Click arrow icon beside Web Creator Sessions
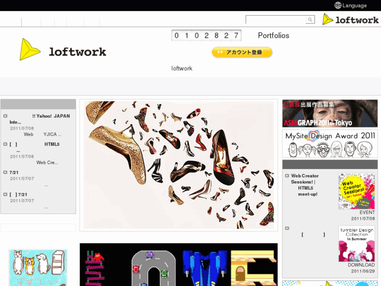Image resolution: width=381 pixels, height=286 pixels. coord(287,176)
